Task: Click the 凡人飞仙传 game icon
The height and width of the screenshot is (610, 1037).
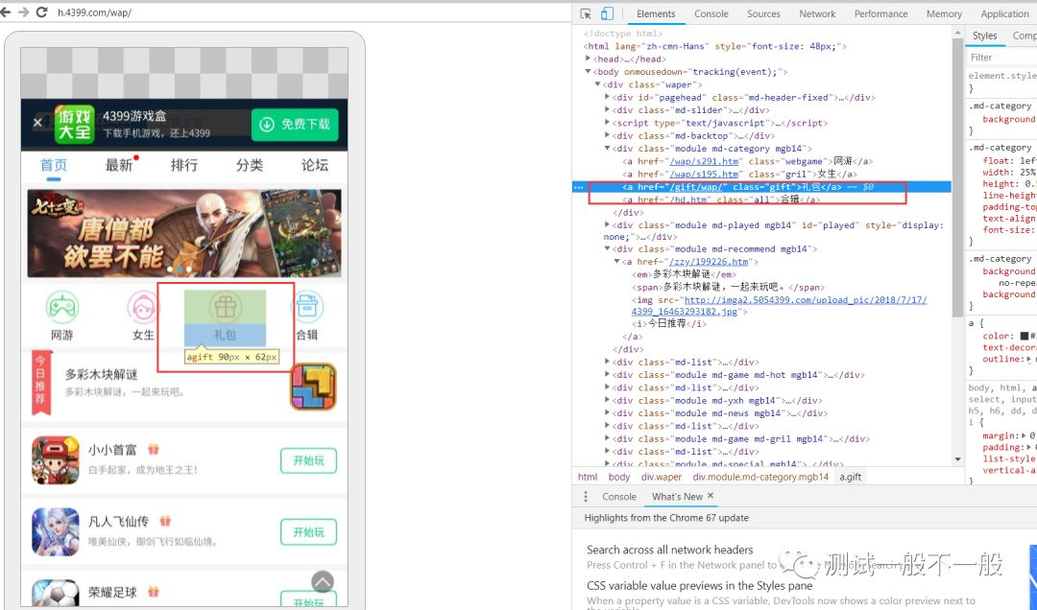Action: (56, 532)
